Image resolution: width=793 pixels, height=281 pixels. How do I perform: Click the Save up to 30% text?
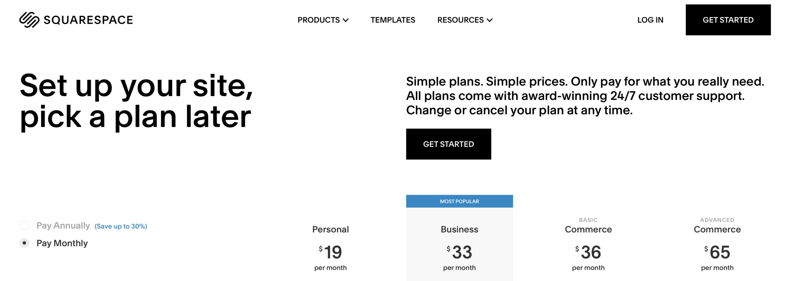pyautogui.click(x=120, y=226)
